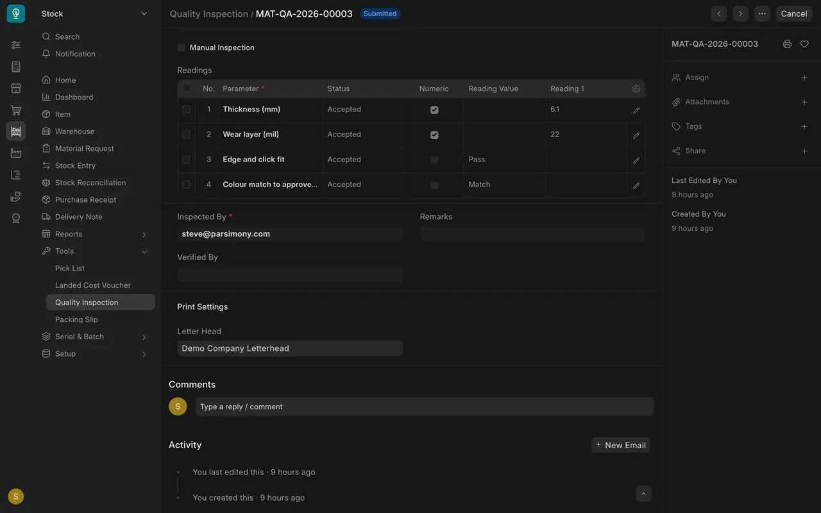821x513 pixels.
Task: Tick the row checkbox for Thickness (mm)
Action: click(186, 110)
